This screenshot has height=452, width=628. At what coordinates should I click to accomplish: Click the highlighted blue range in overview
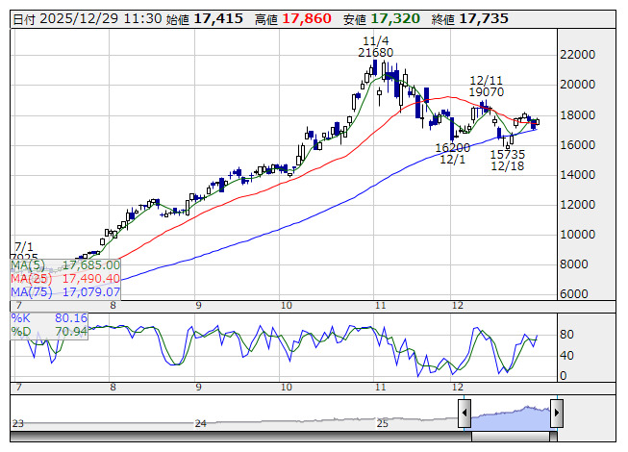pyautogui.click(x=510, y=414)
